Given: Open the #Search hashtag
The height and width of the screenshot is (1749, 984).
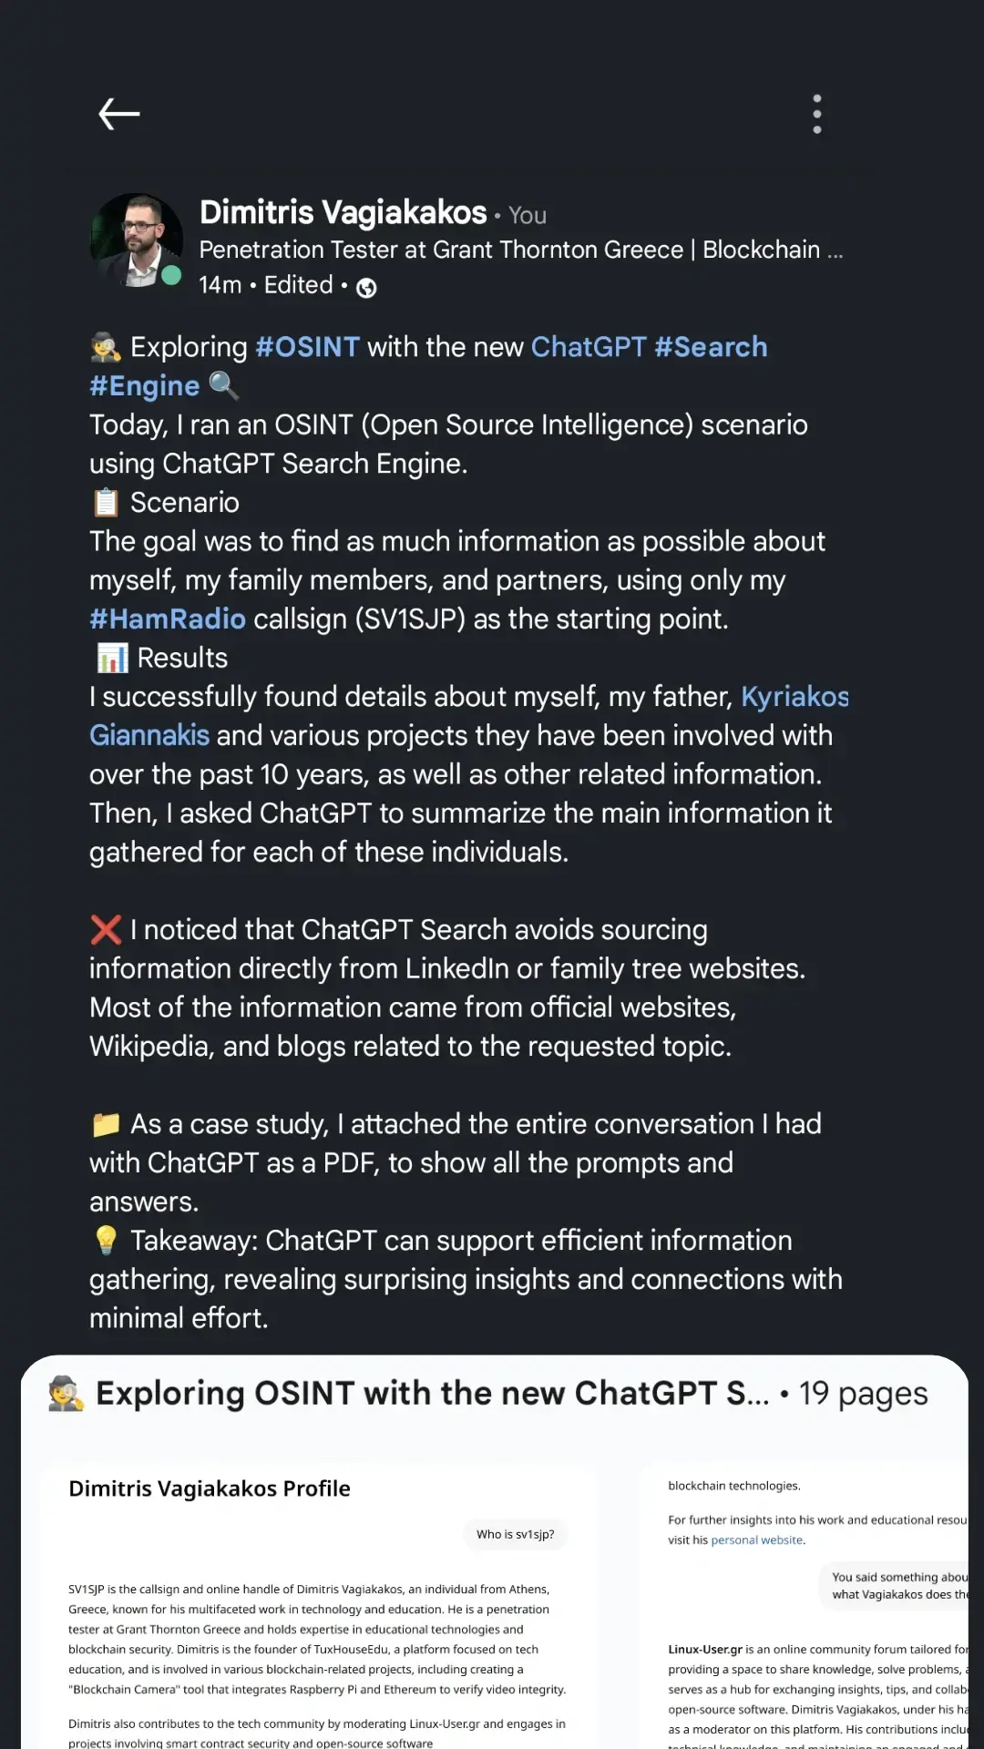Looking at the screenshot, I should [711, 347].
